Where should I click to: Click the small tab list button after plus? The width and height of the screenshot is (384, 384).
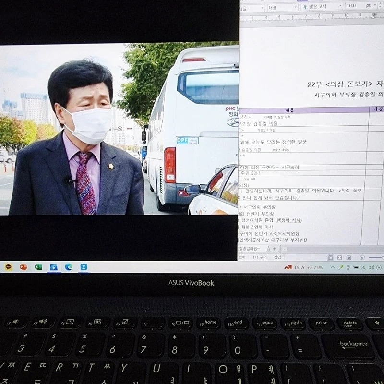coord(285,249)
